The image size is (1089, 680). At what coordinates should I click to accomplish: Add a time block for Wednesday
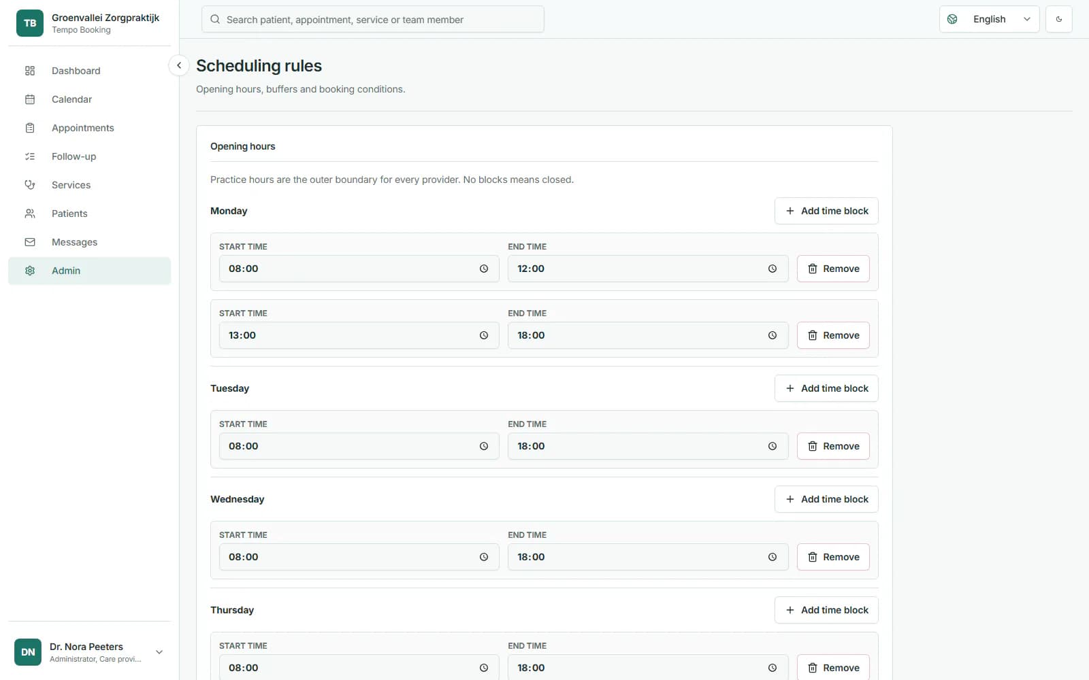(x=826, y=499)
